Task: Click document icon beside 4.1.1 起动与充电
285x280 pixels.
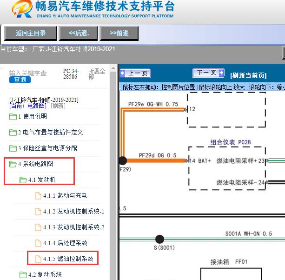Action: click(x=38, y=196)
